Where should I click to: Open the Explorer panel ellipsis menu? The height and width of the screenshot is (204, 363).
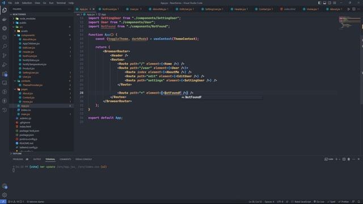[69, 9]
